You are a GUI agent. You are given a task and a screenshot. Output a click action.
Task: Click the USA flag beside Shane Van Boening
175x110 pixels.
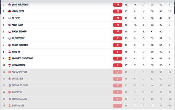click(10, 5)
